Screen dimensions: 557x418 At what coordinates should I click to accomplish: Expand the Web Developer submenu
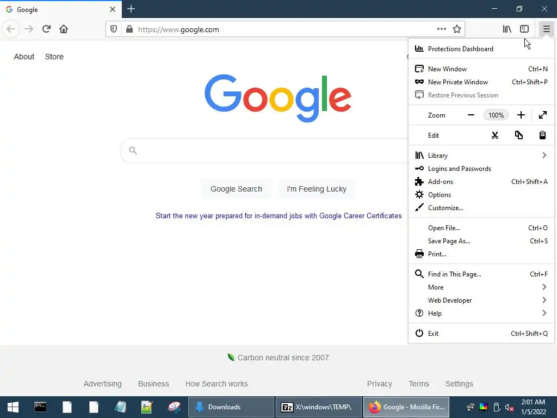[x=481, y=300]
